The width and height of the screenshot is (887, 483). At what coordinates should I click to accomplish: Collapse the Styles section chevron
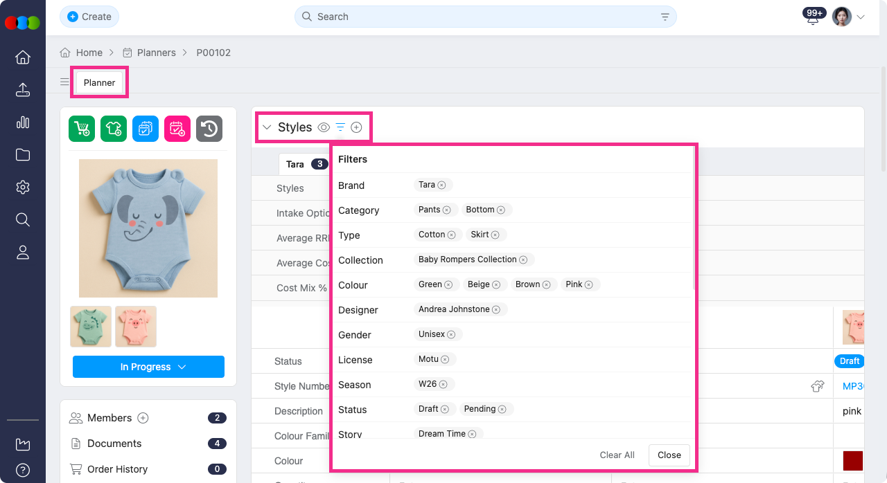click(266, 127)
